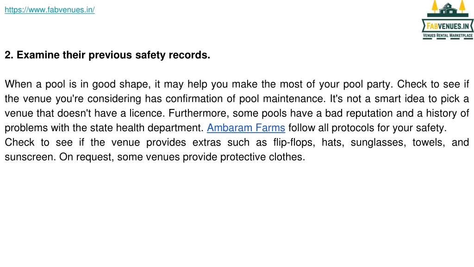Image resolution: width=474 pixels, height=267 pixels.
Task: Click the word sunscreen in last line
Action: (30, 157)
